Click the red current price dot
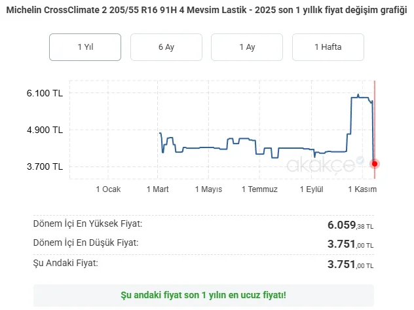The image size is (414, 310). [x=375, y=163]
